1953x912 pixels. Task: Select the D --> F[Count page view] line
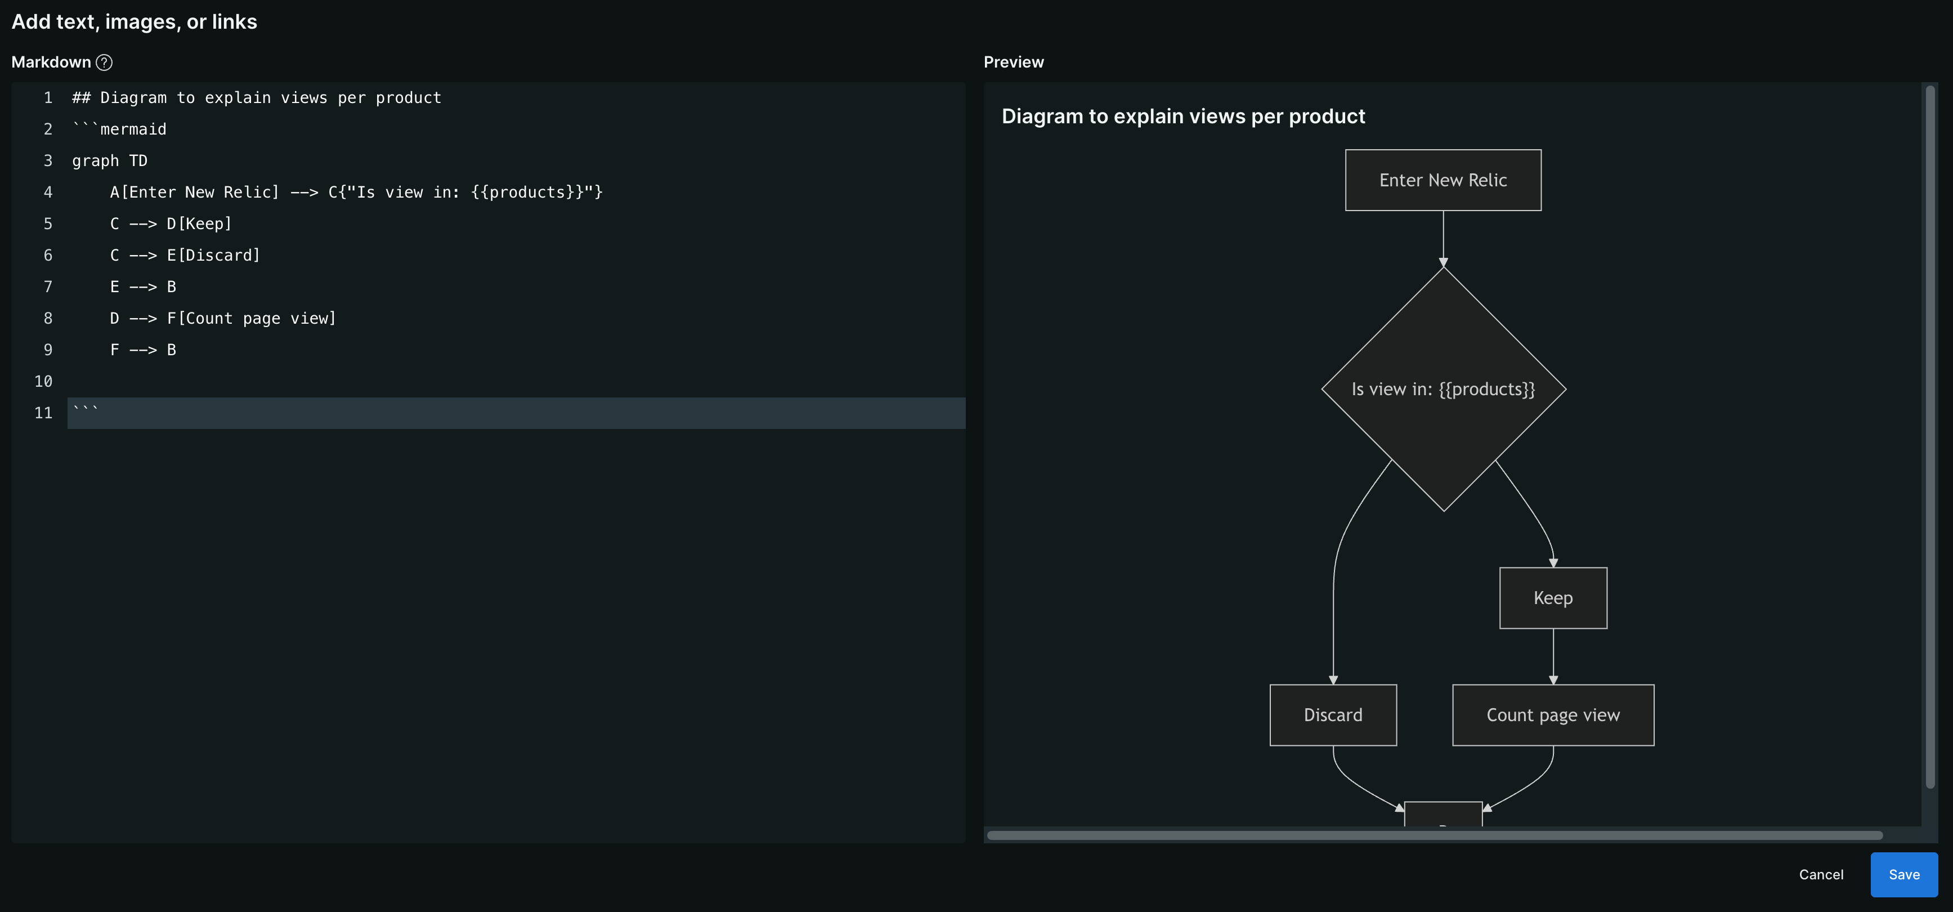pos(223,318)
